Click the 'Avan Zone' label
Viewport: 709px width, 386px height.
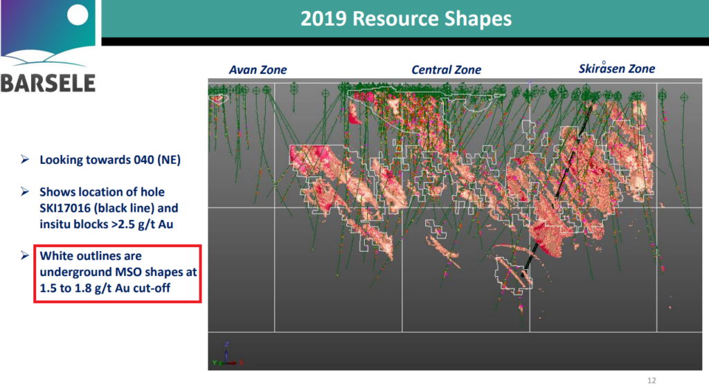258,70
